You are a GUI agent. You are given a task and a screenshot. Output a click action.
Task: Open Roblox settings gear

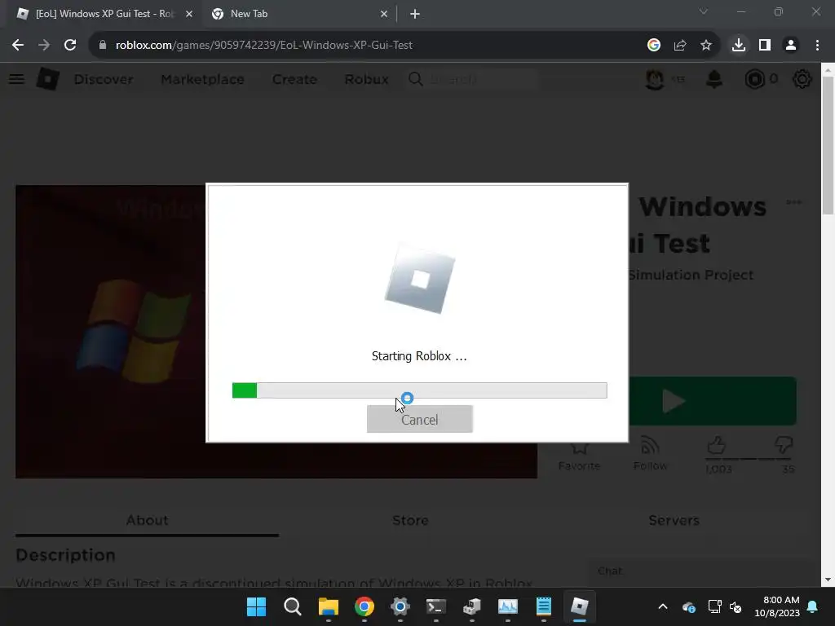(802, 79)
